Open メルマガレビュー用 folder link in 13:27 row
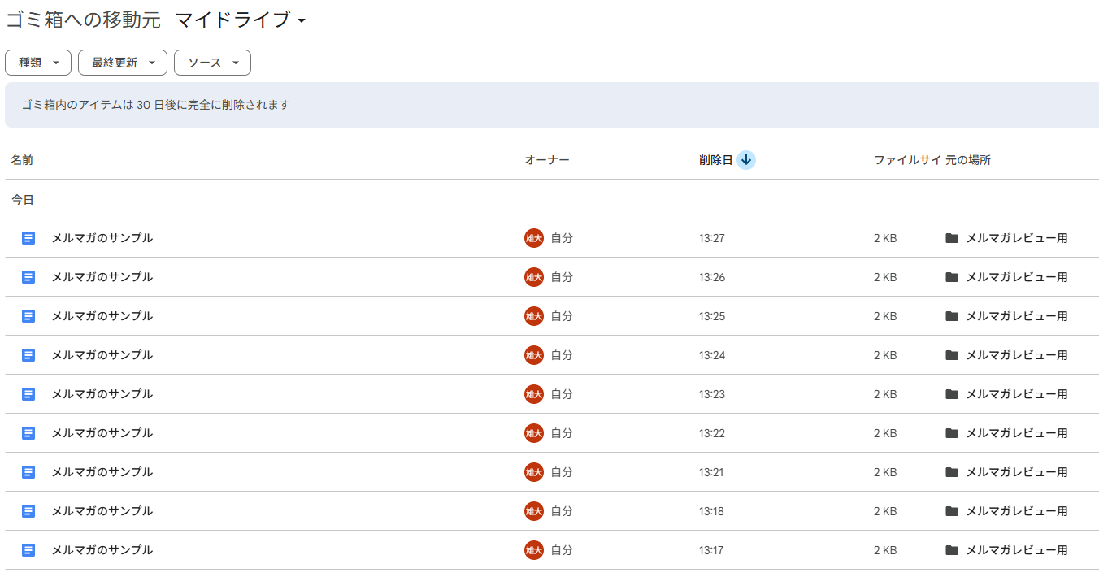Viewport: 1099px width, 577px height. tap(1016, 238)
